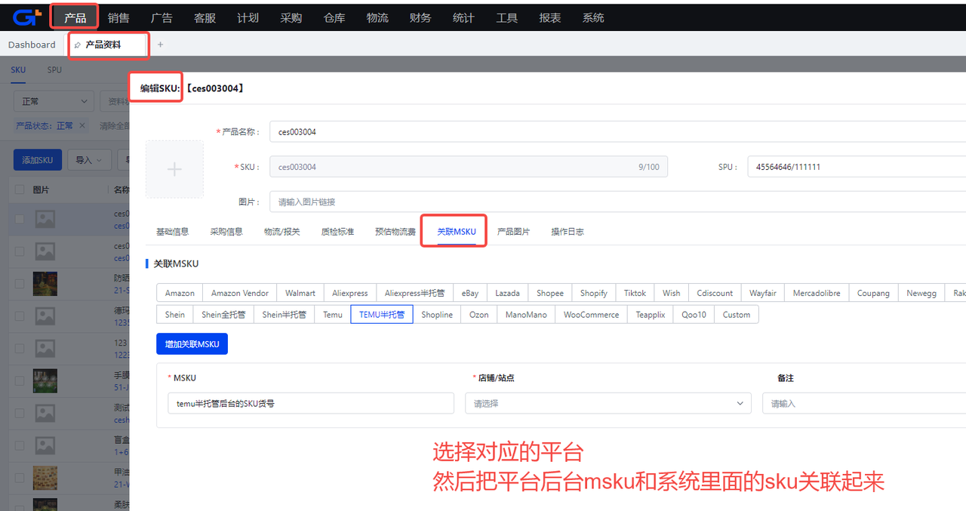Viewport: 966px width, 511px height.
Task: Open the 广告 top menu
Action: (162, 17)
